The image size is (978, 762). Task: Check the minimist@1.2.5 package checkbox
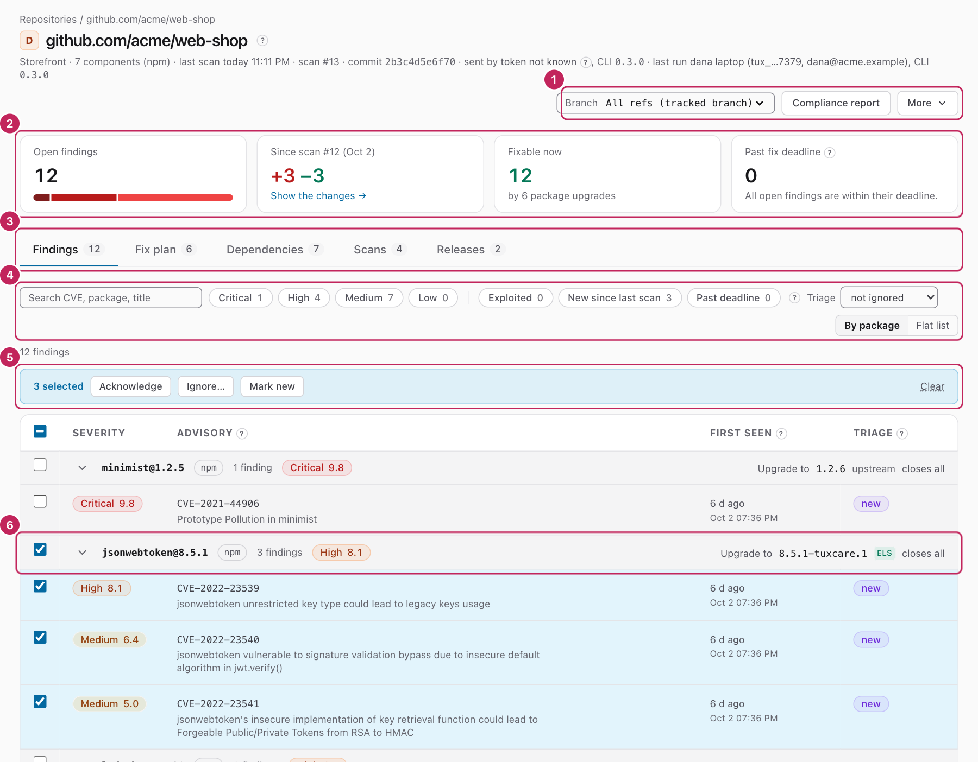(x=40, y=465)
